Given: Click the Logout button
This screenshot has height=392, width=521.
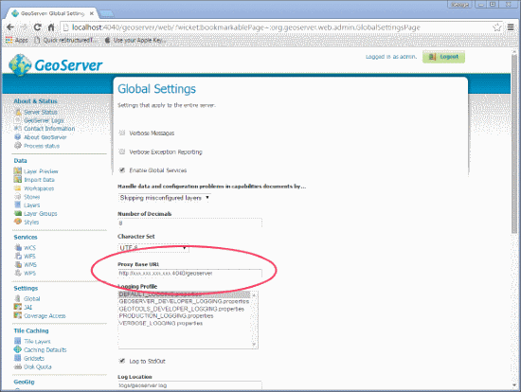Looking at the screenshot, I should (443, 57).
